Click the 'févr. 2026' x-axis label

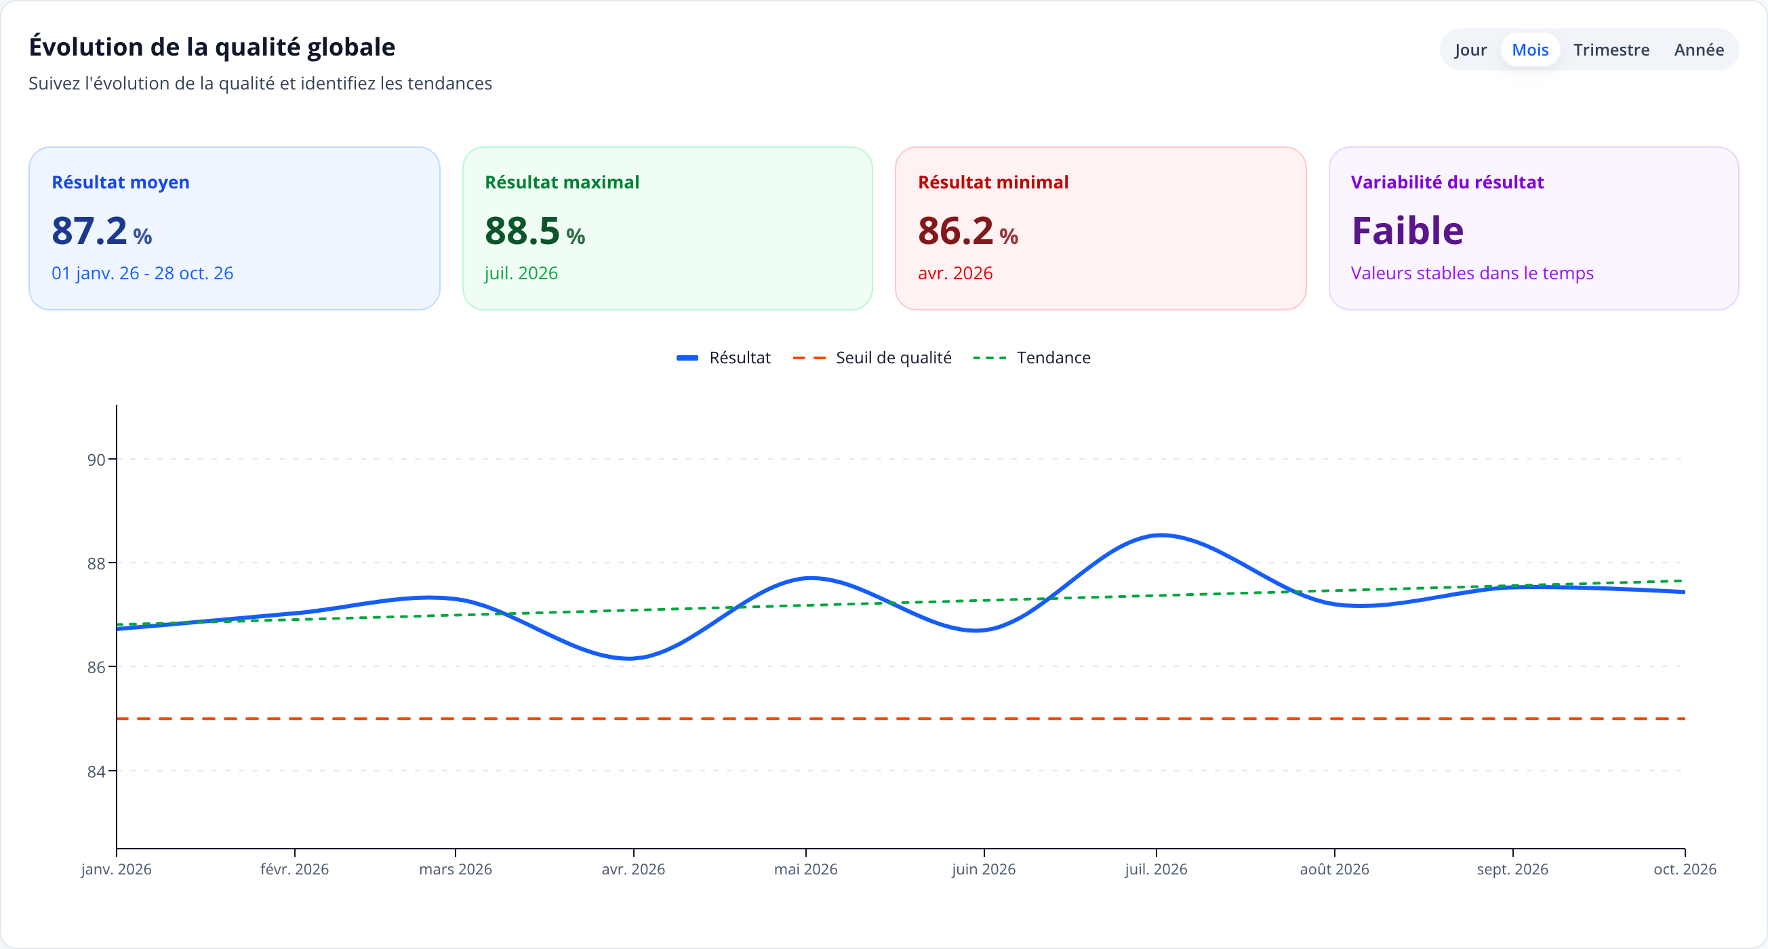coord(294,869)
